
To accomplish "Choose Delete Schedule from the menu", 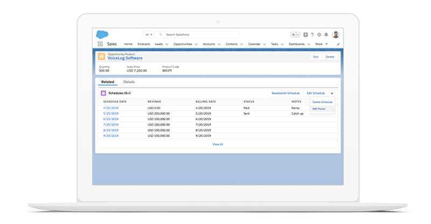I will [322, 102].
